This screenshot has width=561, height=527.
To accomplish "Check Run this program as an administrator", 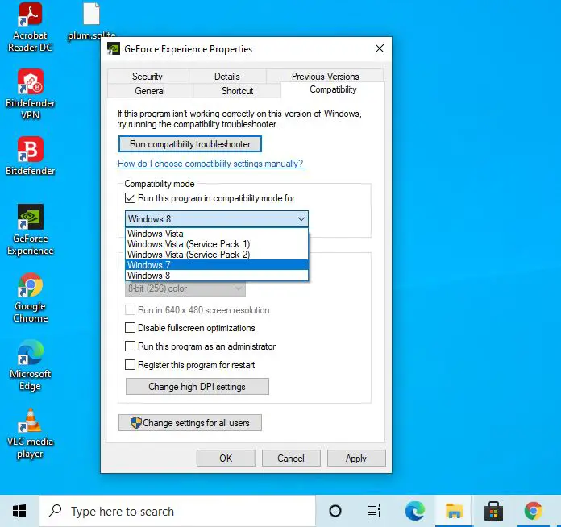I will point(131,346).
